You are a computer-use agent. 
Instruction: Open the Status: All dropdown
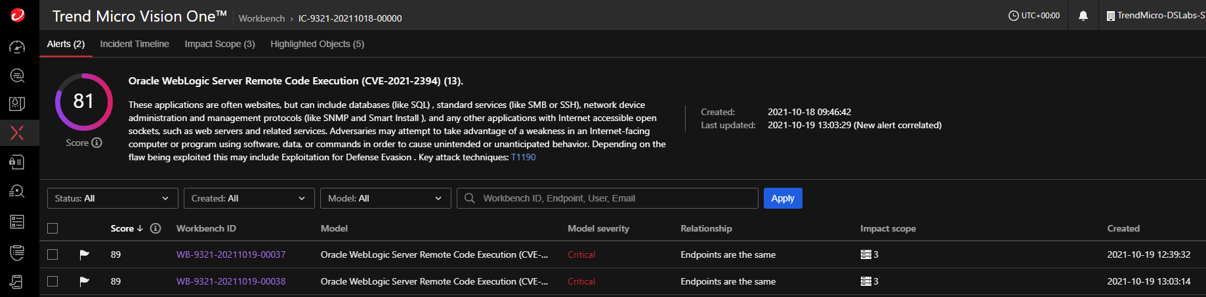click(x=113, y=198)
